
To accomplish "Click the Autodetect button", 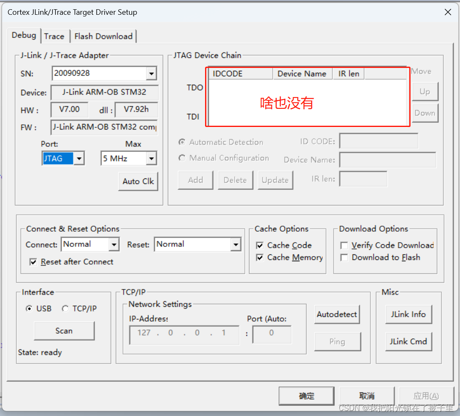I will coord(337,314).
